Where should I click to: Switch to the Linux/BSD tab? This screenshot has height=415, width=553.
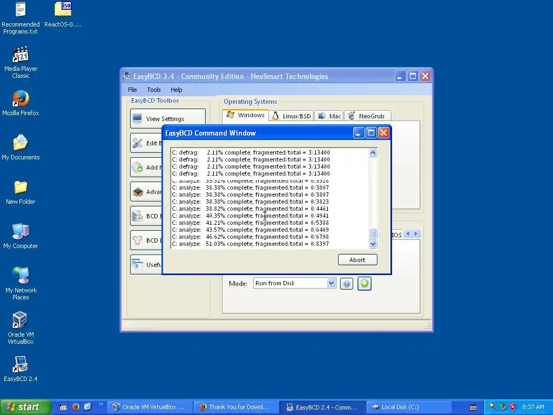pyautogui.click(x=291, y=116)
